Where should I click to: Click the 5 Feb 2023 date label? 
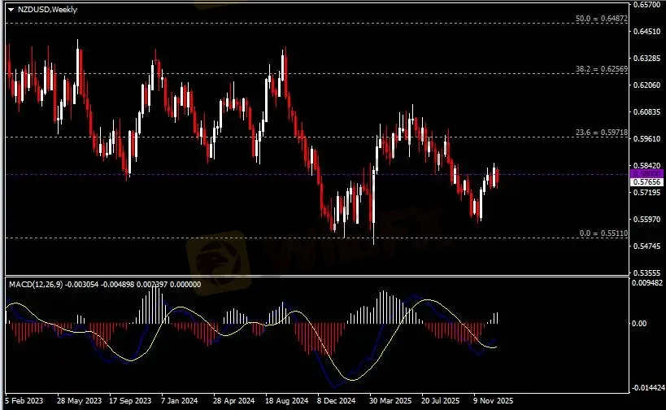point(24,401)
